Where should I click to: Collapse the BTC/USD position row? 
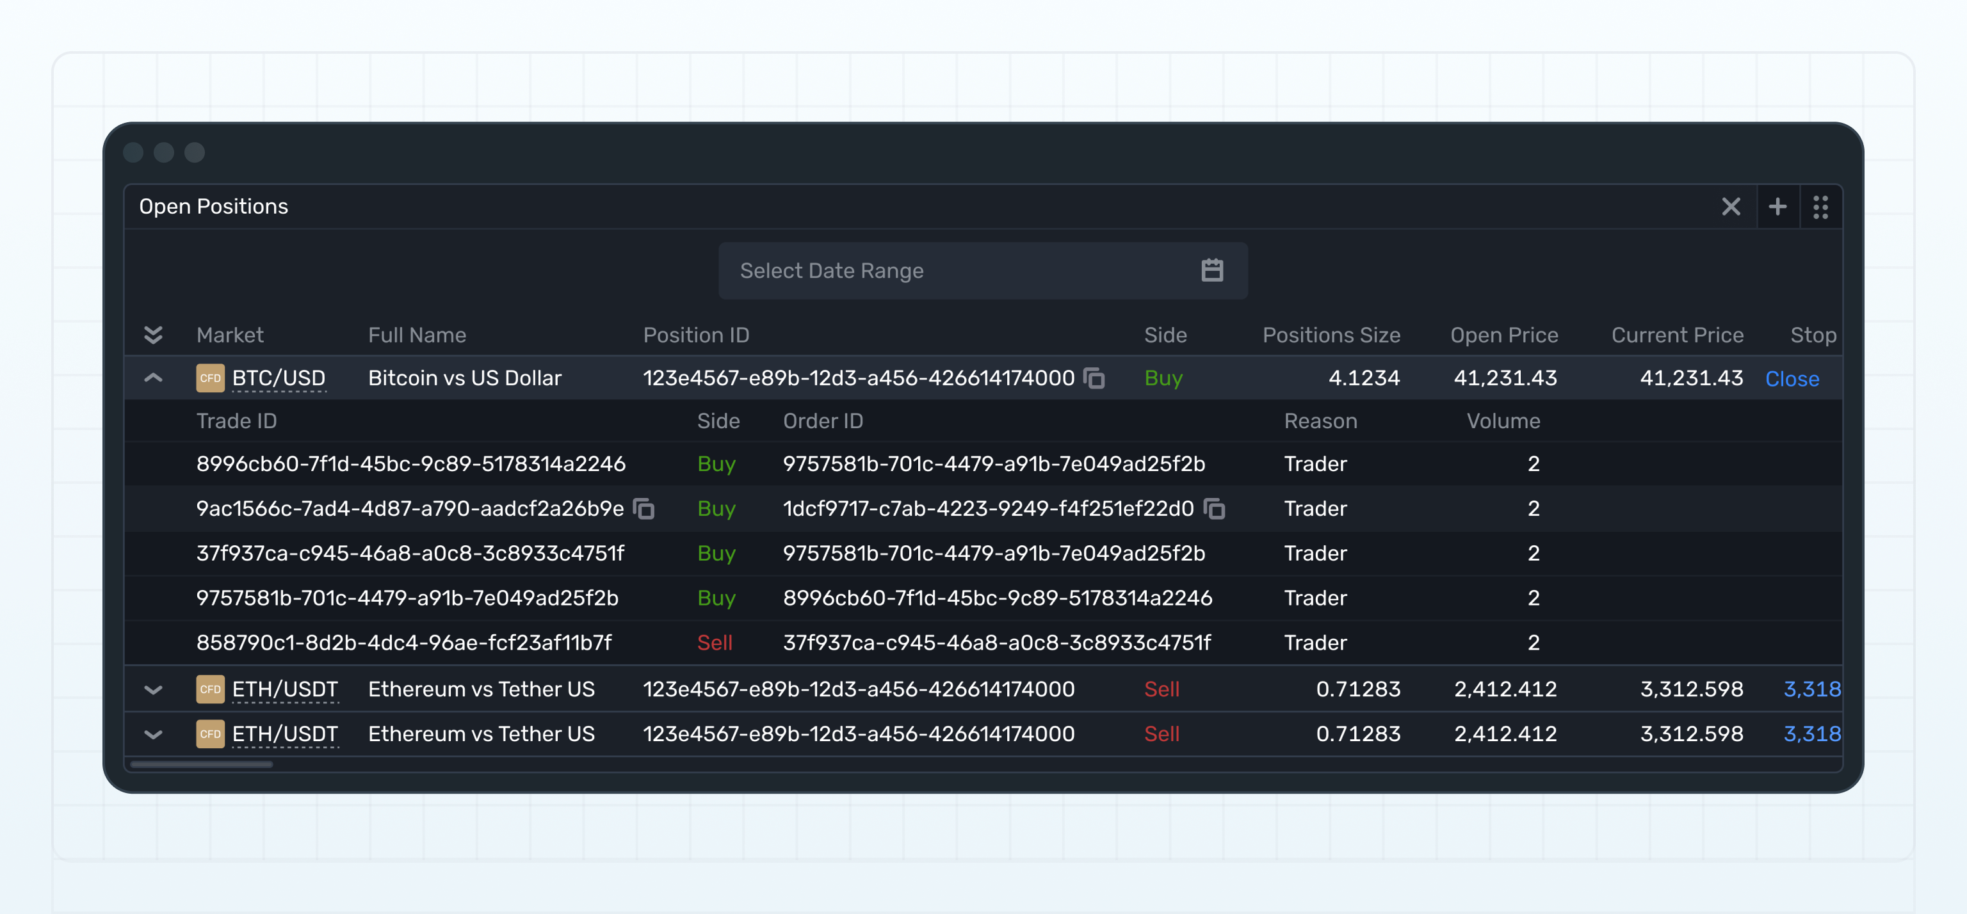pos(154,378)
